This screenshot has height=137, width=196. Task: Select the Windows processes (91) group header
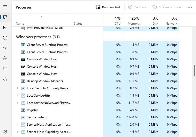(x=38, y=37)
